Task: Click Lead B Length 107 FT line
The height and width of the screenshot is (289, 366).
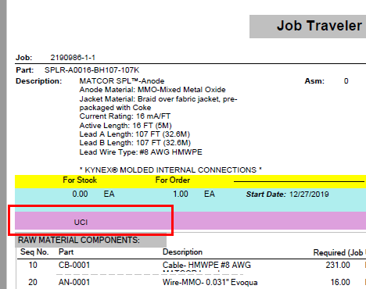Action: pos(135,143)
